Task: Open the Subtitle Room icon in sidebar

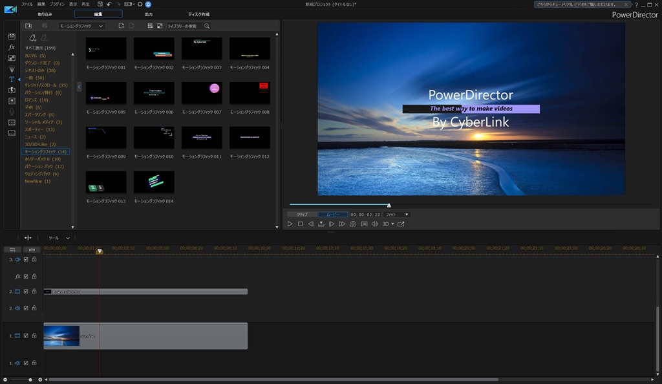Action: coord(12,133)
